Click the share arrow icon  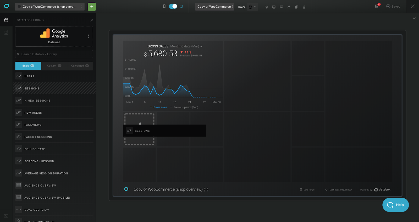pos(289,7)
